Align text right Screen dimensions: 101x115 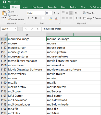click(71, 18)
